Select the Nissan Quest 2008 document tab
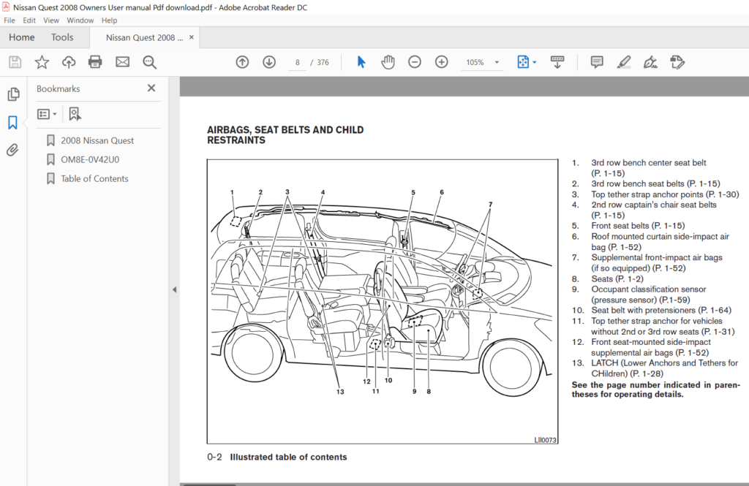Screen dimensions: 749x486 [x=144, y=38]
